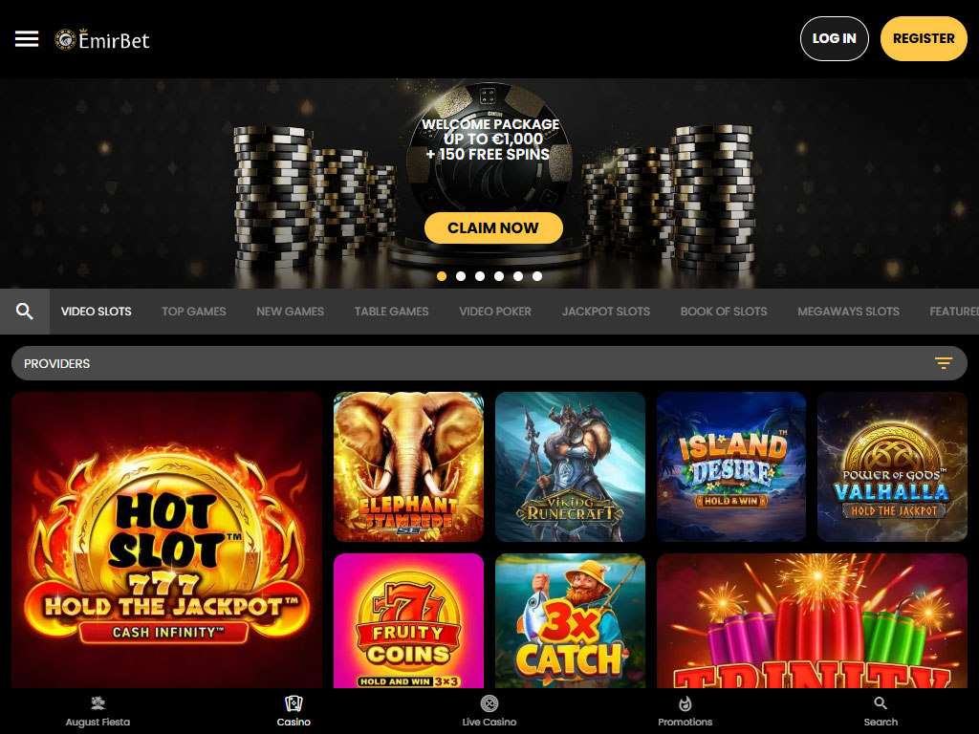Claim the welcome package now

pos(493,227)
